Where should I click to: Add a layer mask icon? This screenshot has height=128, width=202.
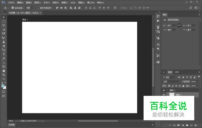click(x=178, y=125)
